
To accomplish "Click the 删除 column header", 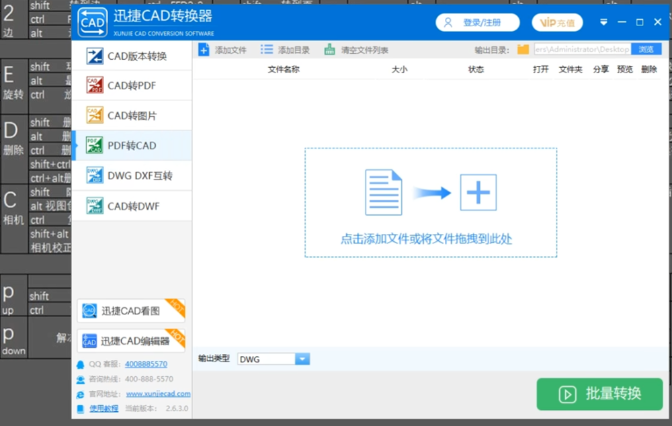I will 649,69.
